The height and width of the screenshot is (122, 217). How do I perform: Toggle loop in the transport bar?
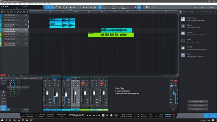116,115
